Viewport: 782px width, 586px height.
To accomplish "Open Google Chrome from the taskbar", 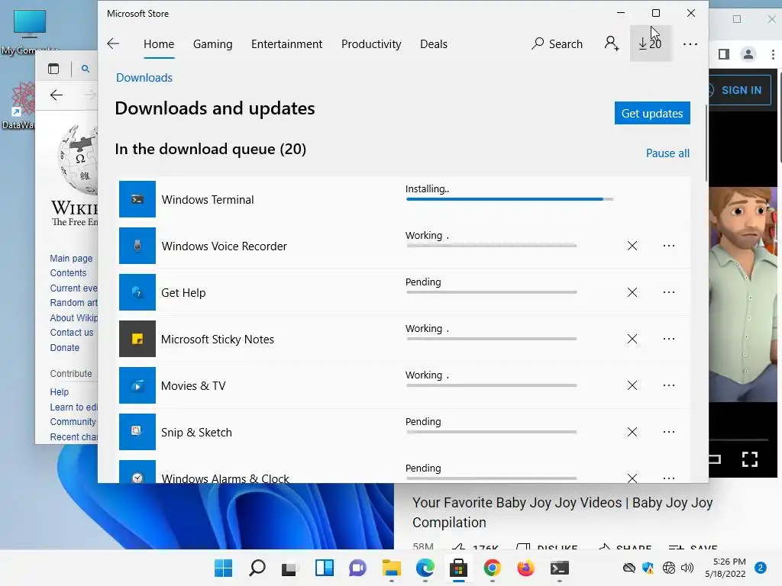I will pos(493,568).
